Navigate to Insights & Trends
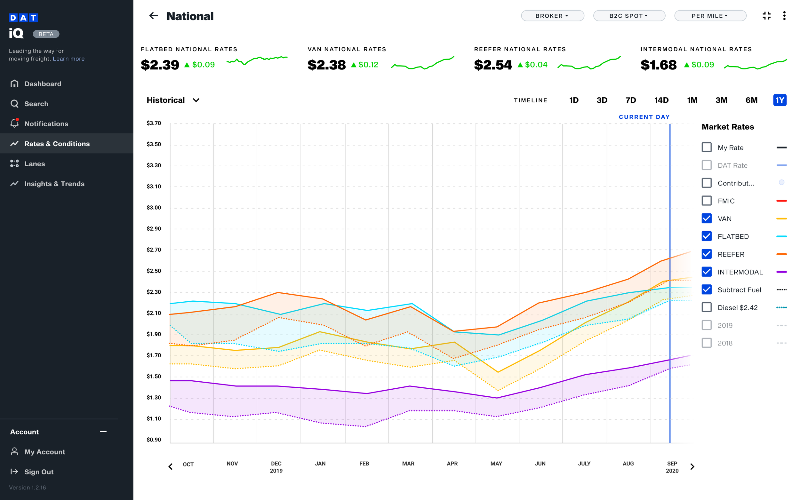This screenshot has height=500, width=800. click(54, 184)
